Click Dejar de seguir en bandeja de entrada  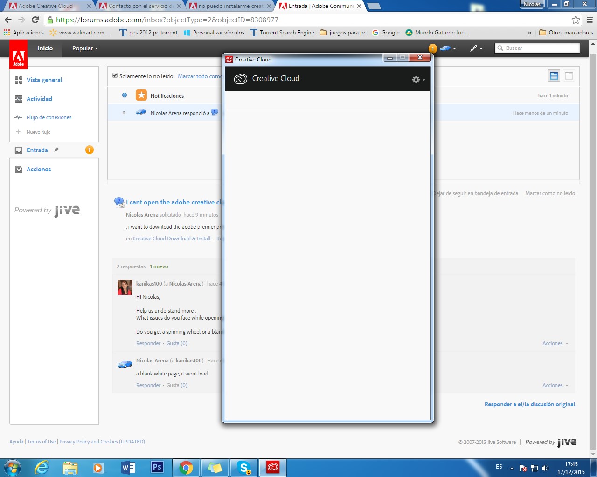pyautogui.click(x=475, y=193)
